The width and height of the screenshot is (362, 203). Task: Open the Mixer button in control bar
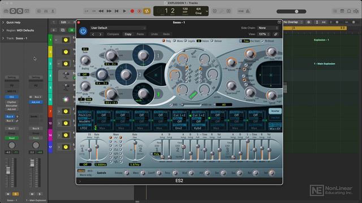point(46,11)
